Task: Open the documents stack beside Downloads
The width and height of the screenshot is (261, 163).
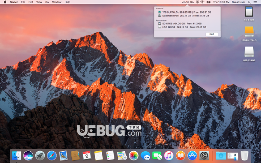Action: click(x=233, y=156)
